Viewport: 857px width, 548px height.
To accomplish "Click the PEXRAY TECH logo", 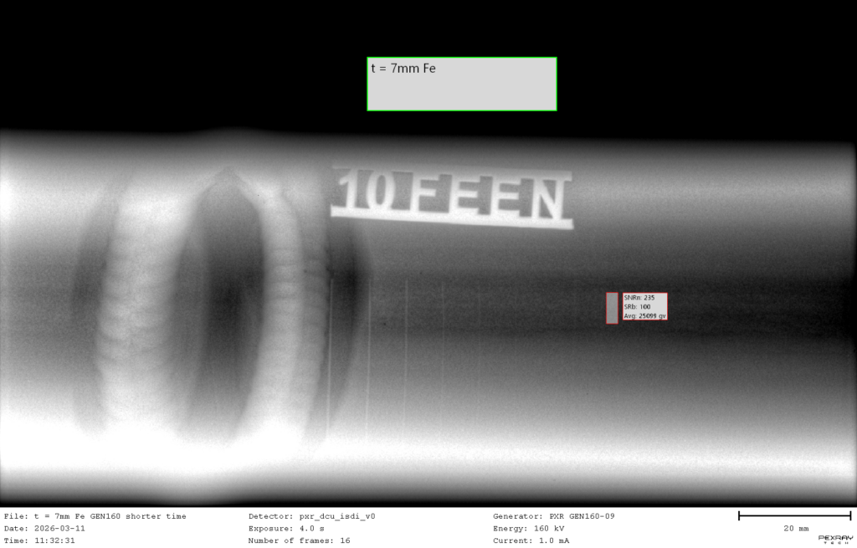I will tap(835, 540).
